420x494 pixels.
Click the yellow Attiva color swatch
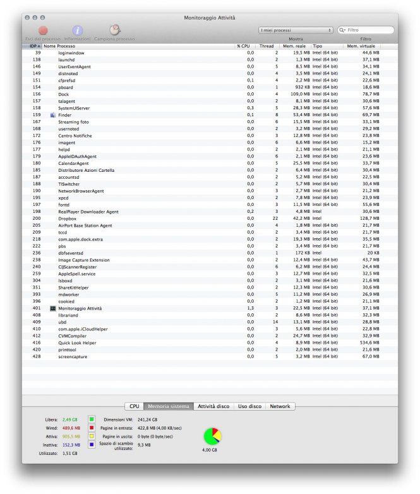[x=92, y=437]
